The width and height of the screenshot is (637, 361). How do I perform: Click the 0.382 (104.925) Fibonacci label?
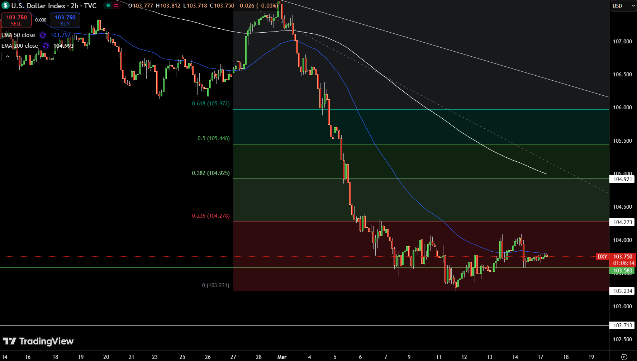coord(211,173)
